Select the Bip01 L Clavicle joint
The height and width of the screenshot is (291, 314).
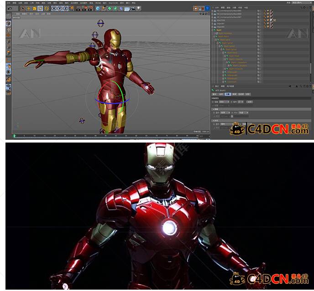(x=235, y=59)
